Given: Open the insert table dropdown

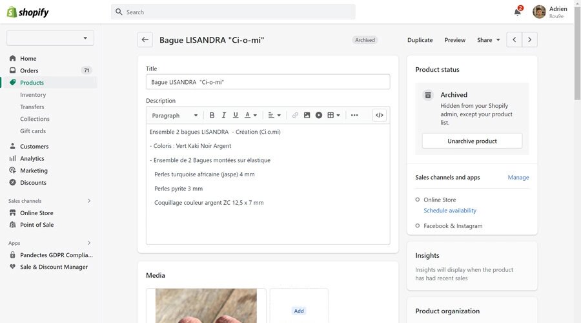Looking at the screenshot, I should coord(334,116).
